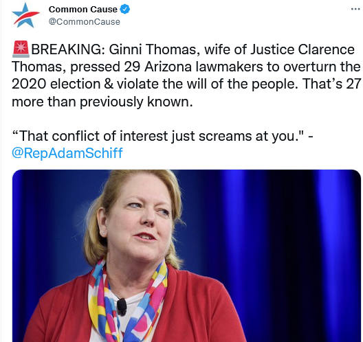This screenshot has width=363, height=342.
Task: Click the lapel microphone in the photo
Action: coord(122,307)
